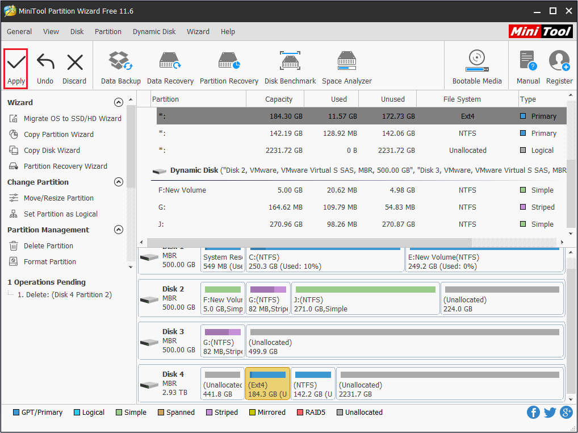
Task: Undo the last pending operation
Action: (45, 69)
